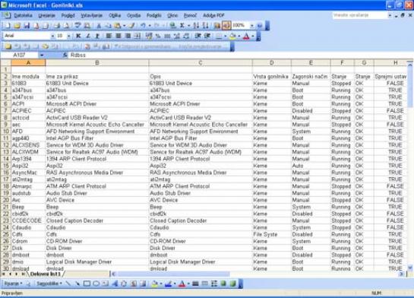This screenshot has height=298, width=414.
Task: Select the Delovni list1 sheet tab
Action: [46, 274]
